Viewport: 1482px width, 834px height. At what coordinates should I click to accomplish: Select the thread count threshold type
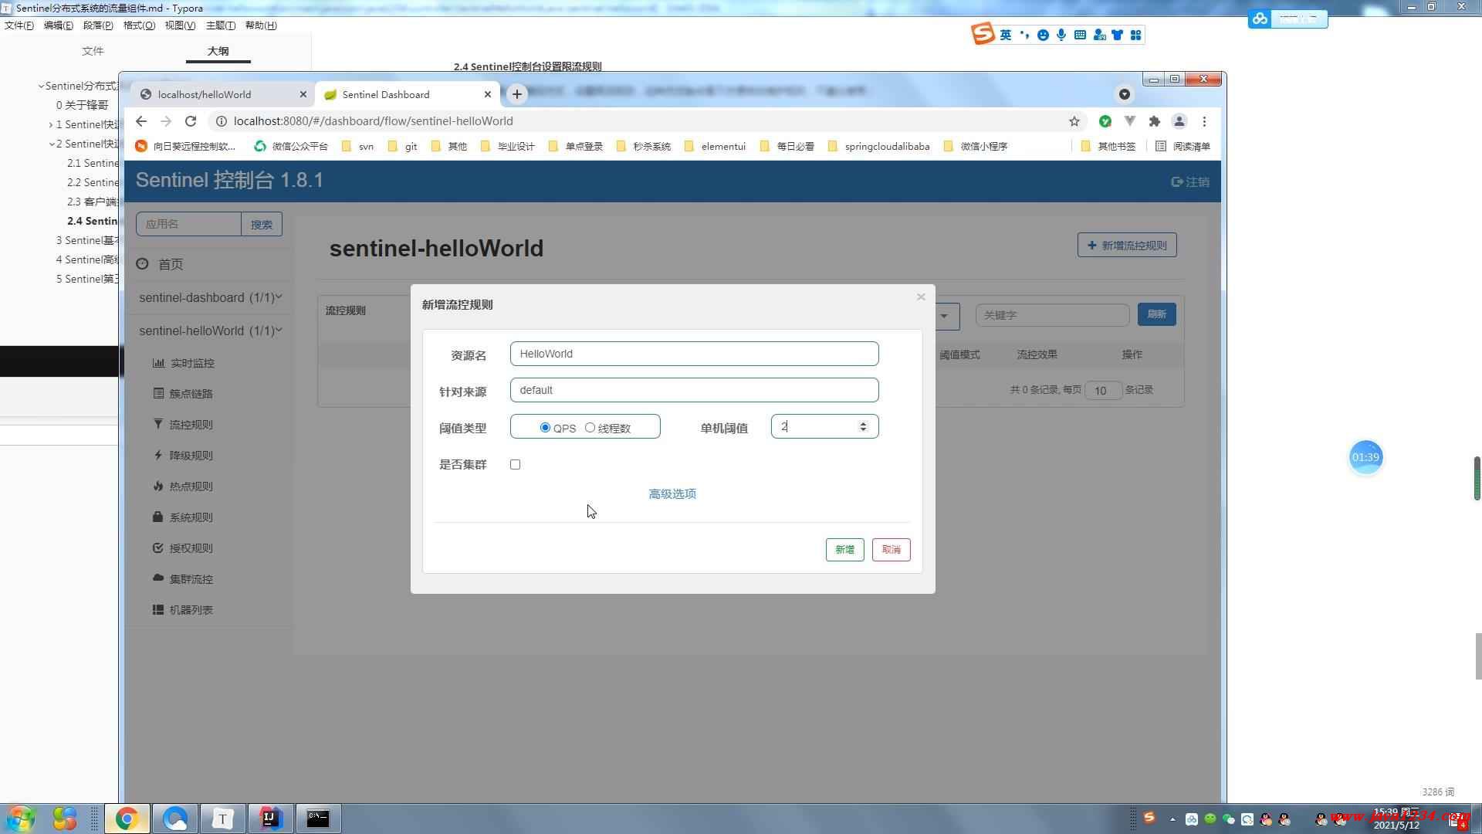(x=590, y=427)
